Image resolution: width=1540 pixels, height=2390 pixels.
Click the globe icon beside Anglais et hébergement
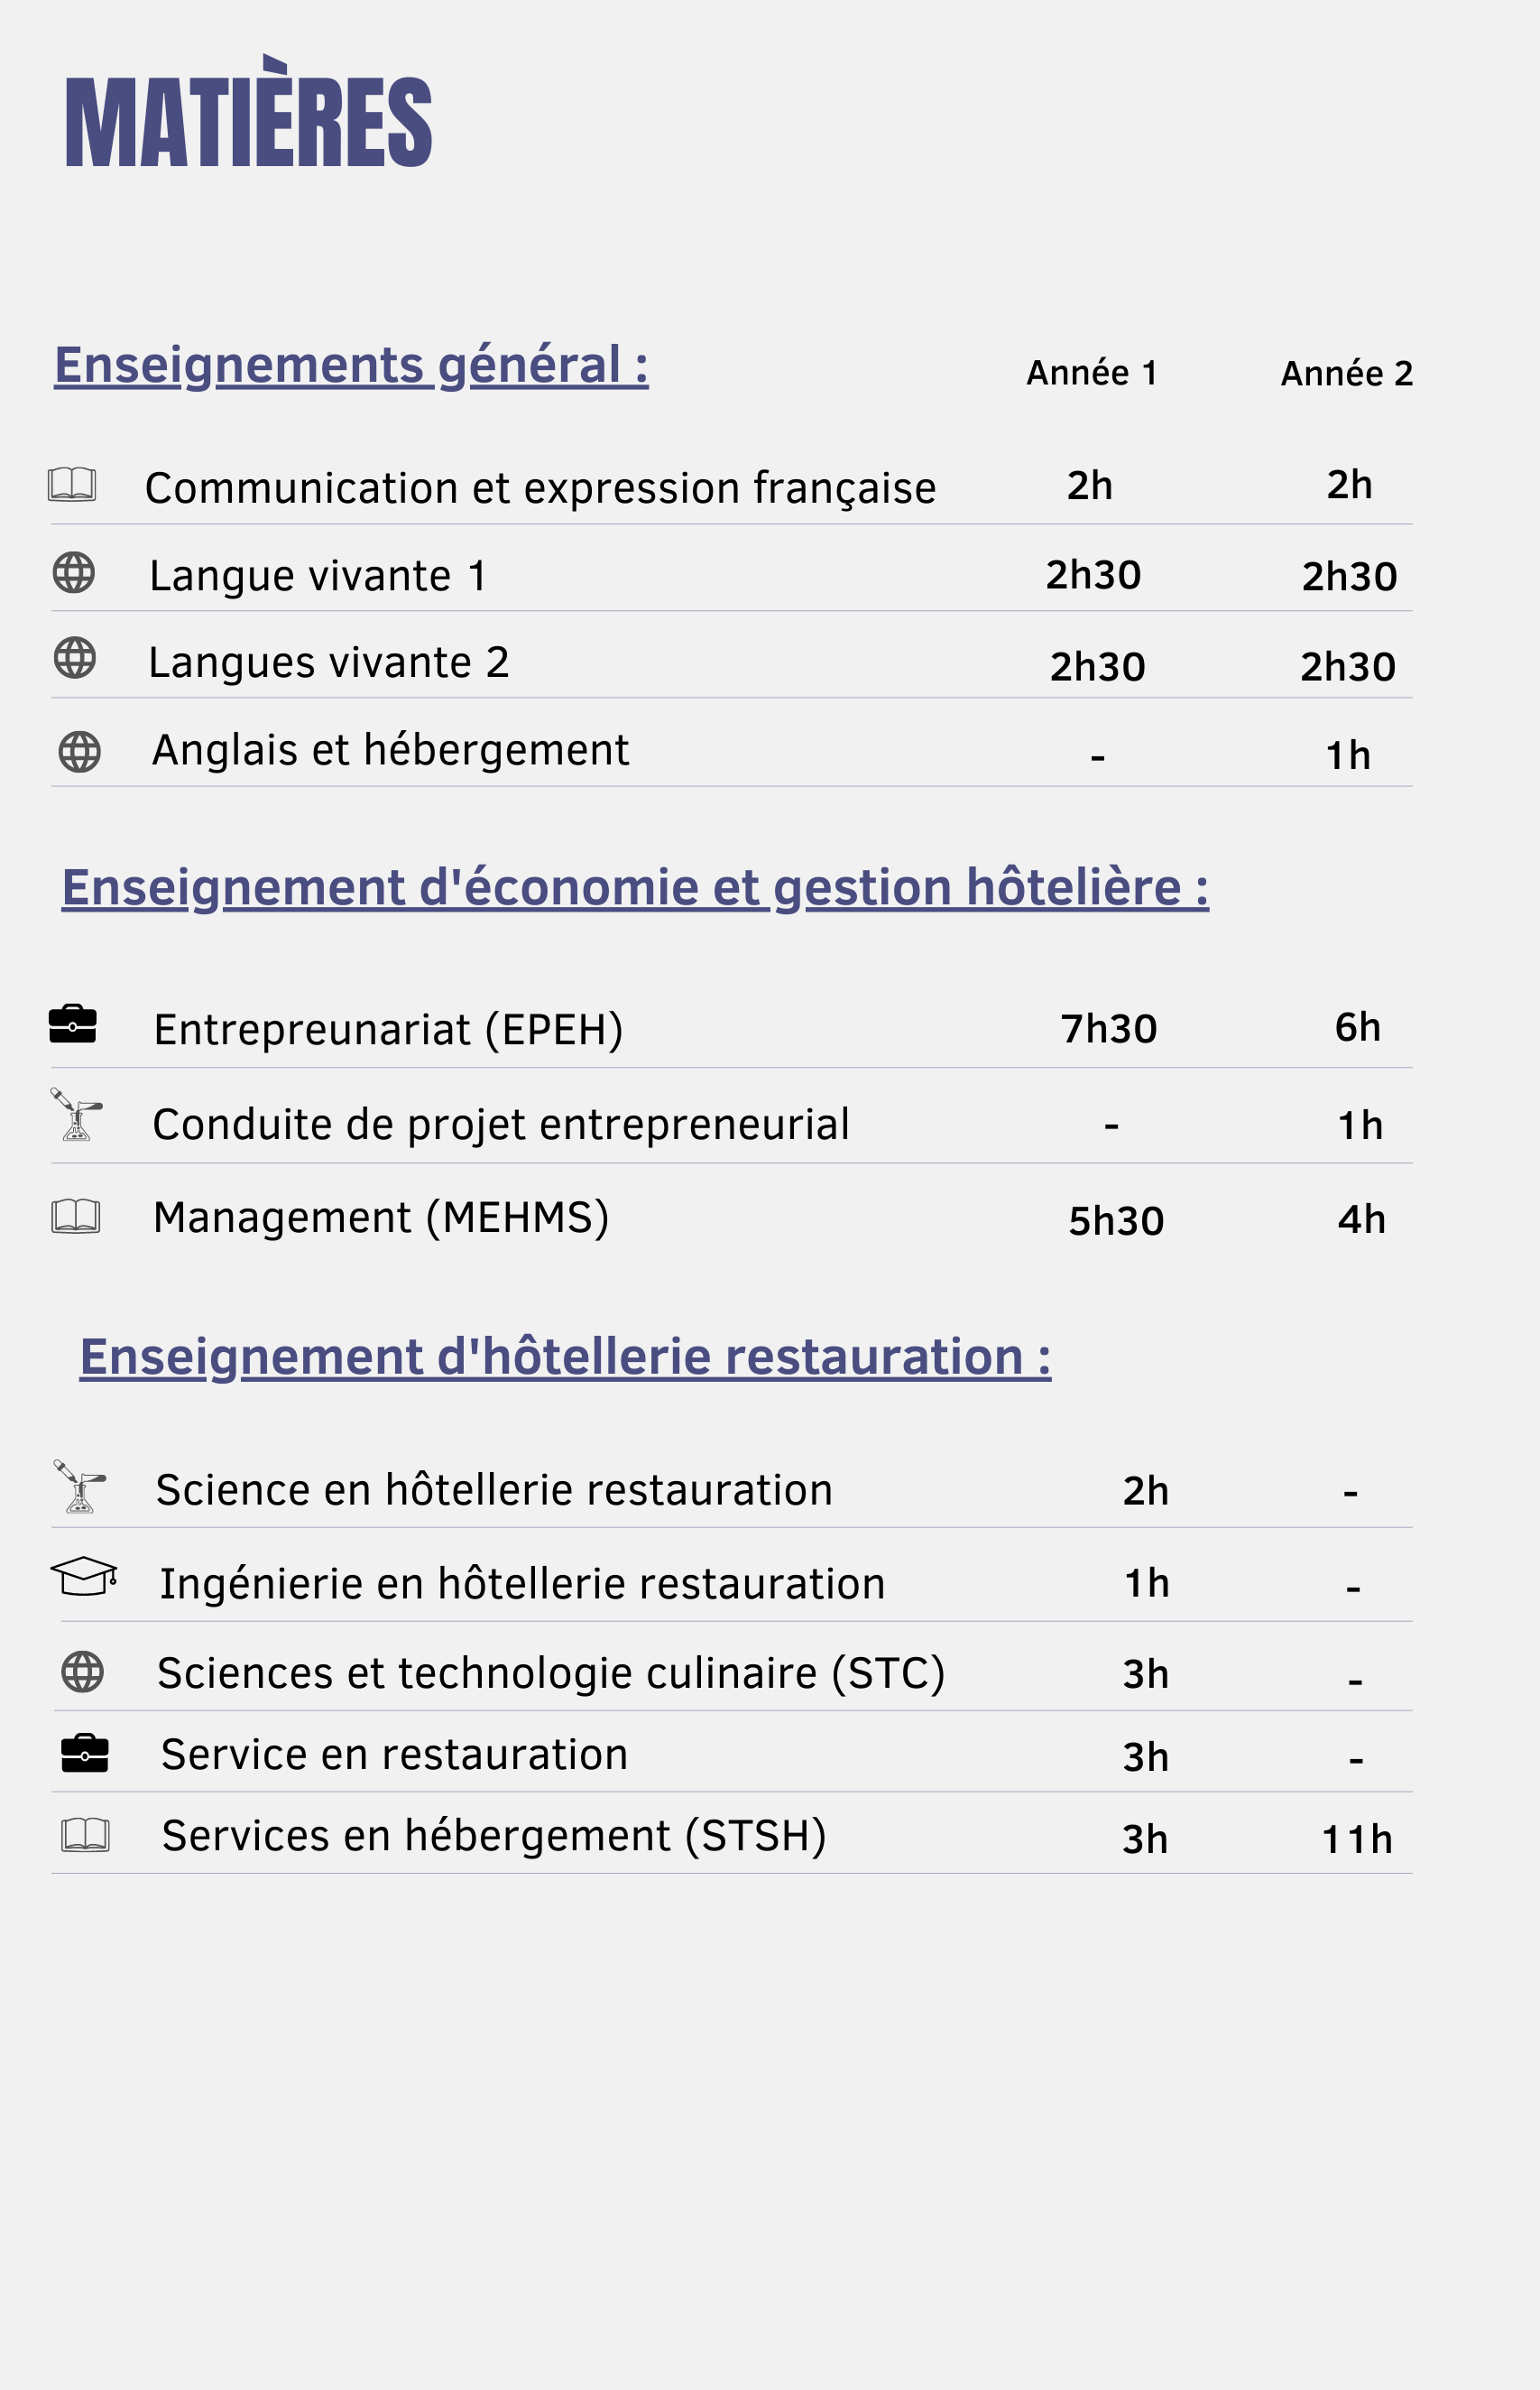pos(80,751)
